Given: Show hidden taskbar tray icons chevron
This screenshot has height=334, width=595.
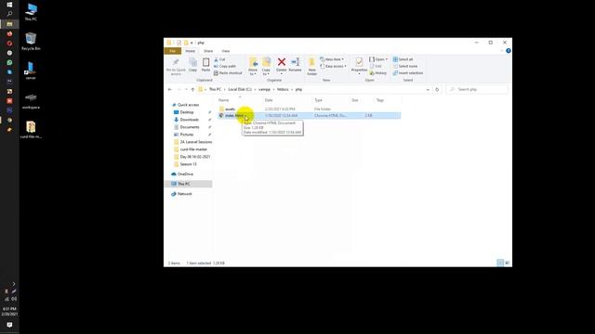Looking at the screenshot, I should (x=14, y=284).
